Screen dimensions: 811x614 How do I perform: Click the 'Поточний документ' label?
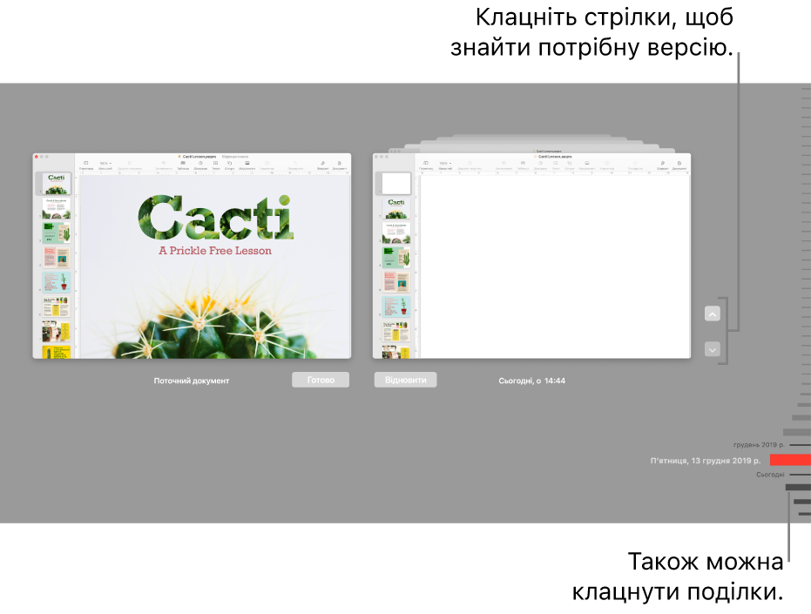pos(192,381)
